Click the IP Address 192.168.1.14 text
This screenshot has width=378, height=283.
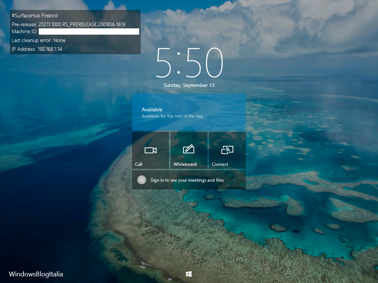pos(37,49)
